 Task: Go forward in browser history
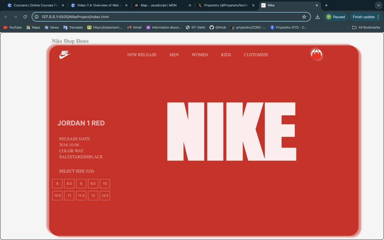tap(15, 17)
